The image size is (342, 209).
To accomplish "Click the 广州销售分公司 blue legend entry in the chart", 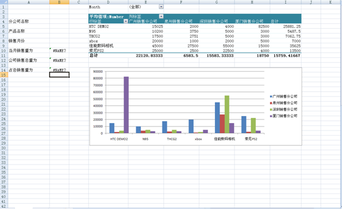I will (284, 96).
